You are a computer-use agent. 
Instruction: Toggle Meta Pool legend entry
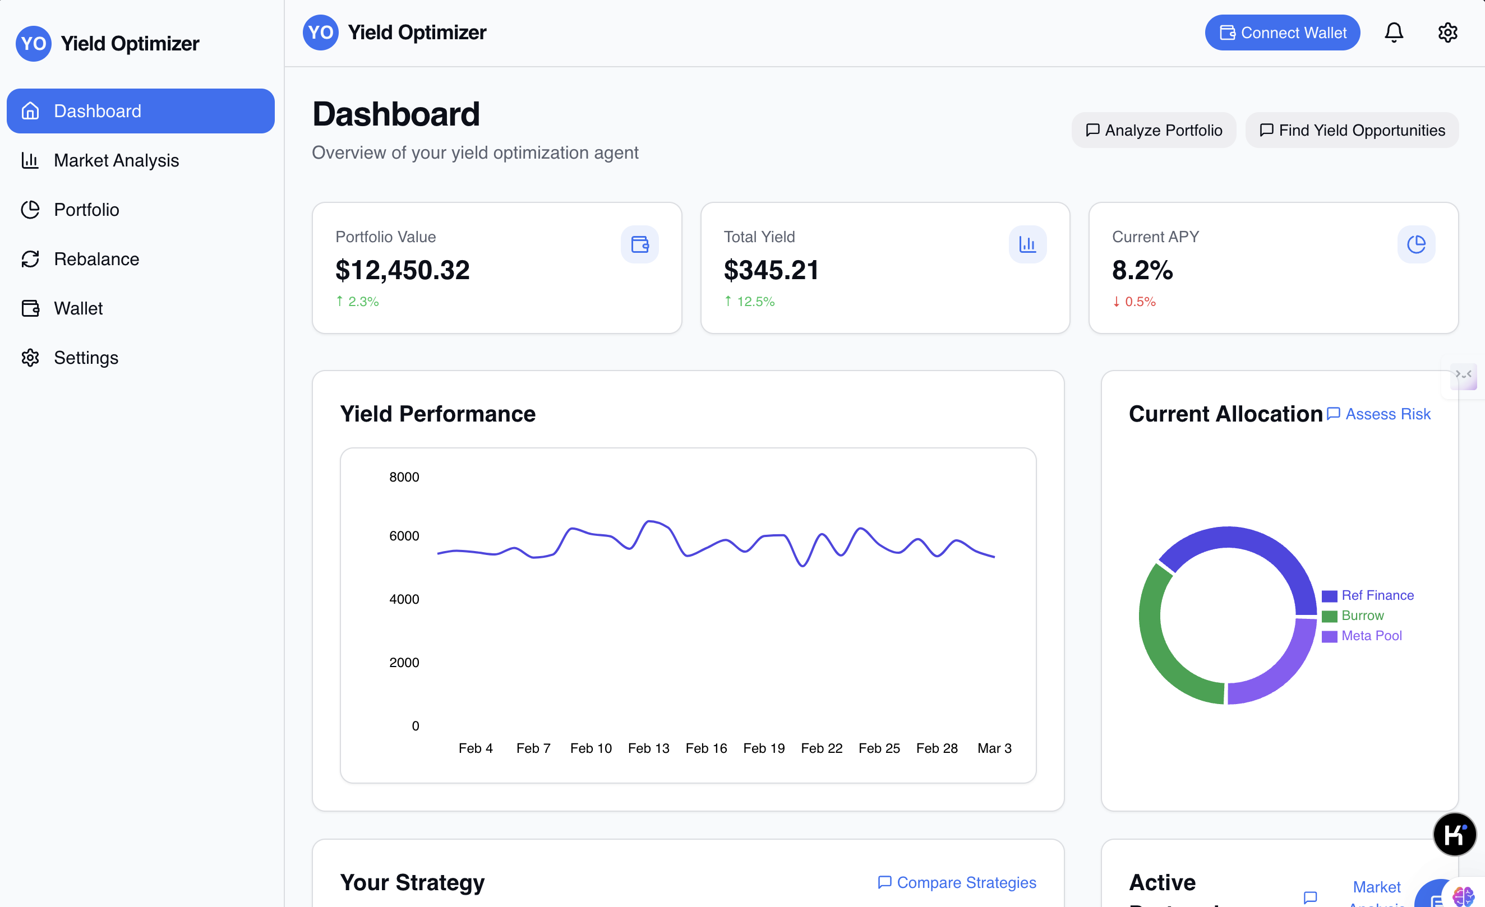click(1362, 635)
